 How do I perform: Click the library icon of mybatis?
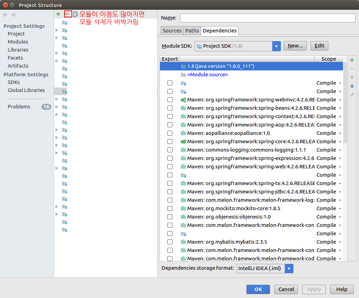click(183, 242)
